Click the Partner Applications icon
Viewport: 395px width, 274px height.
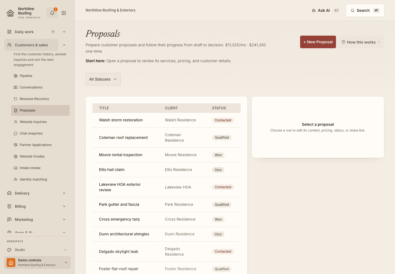[x=16, y=145]
